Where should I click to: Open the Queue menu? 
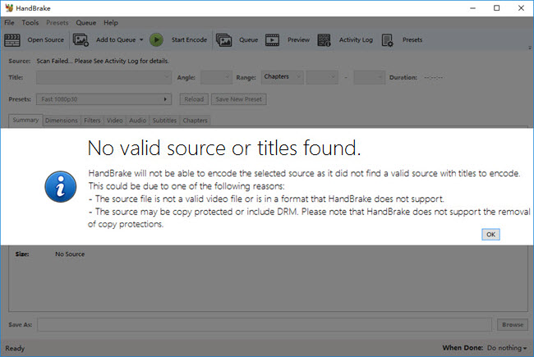(85, 23)
